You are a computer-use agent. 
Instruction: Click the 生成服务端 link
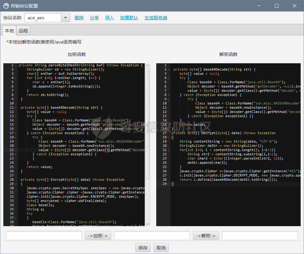pyautogui.click(x=156, y=18)
